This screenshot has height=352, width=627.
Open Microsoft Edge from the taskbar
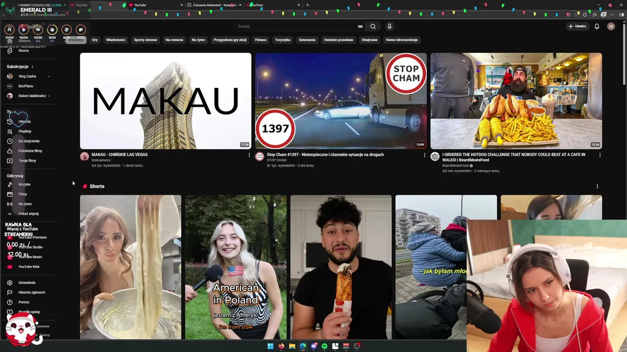[x=303, y=346]
